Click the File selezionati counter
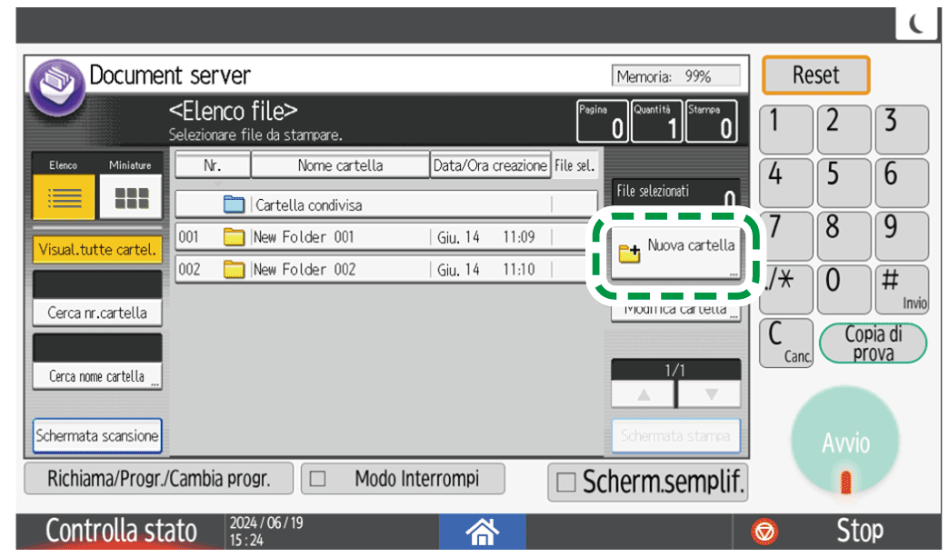 (x=676, y=194)
